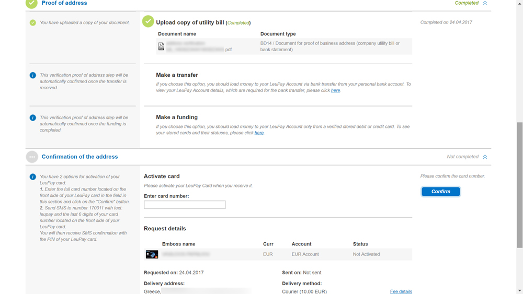Collapse the Proof of address section chevron
The image size is (523, 294).
[485, 3]
